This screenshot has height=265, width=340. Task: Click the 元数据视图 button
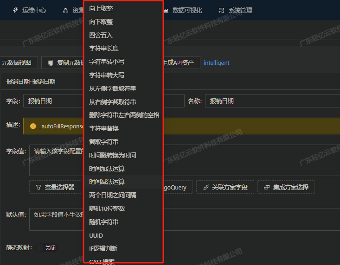click(19, 63)
